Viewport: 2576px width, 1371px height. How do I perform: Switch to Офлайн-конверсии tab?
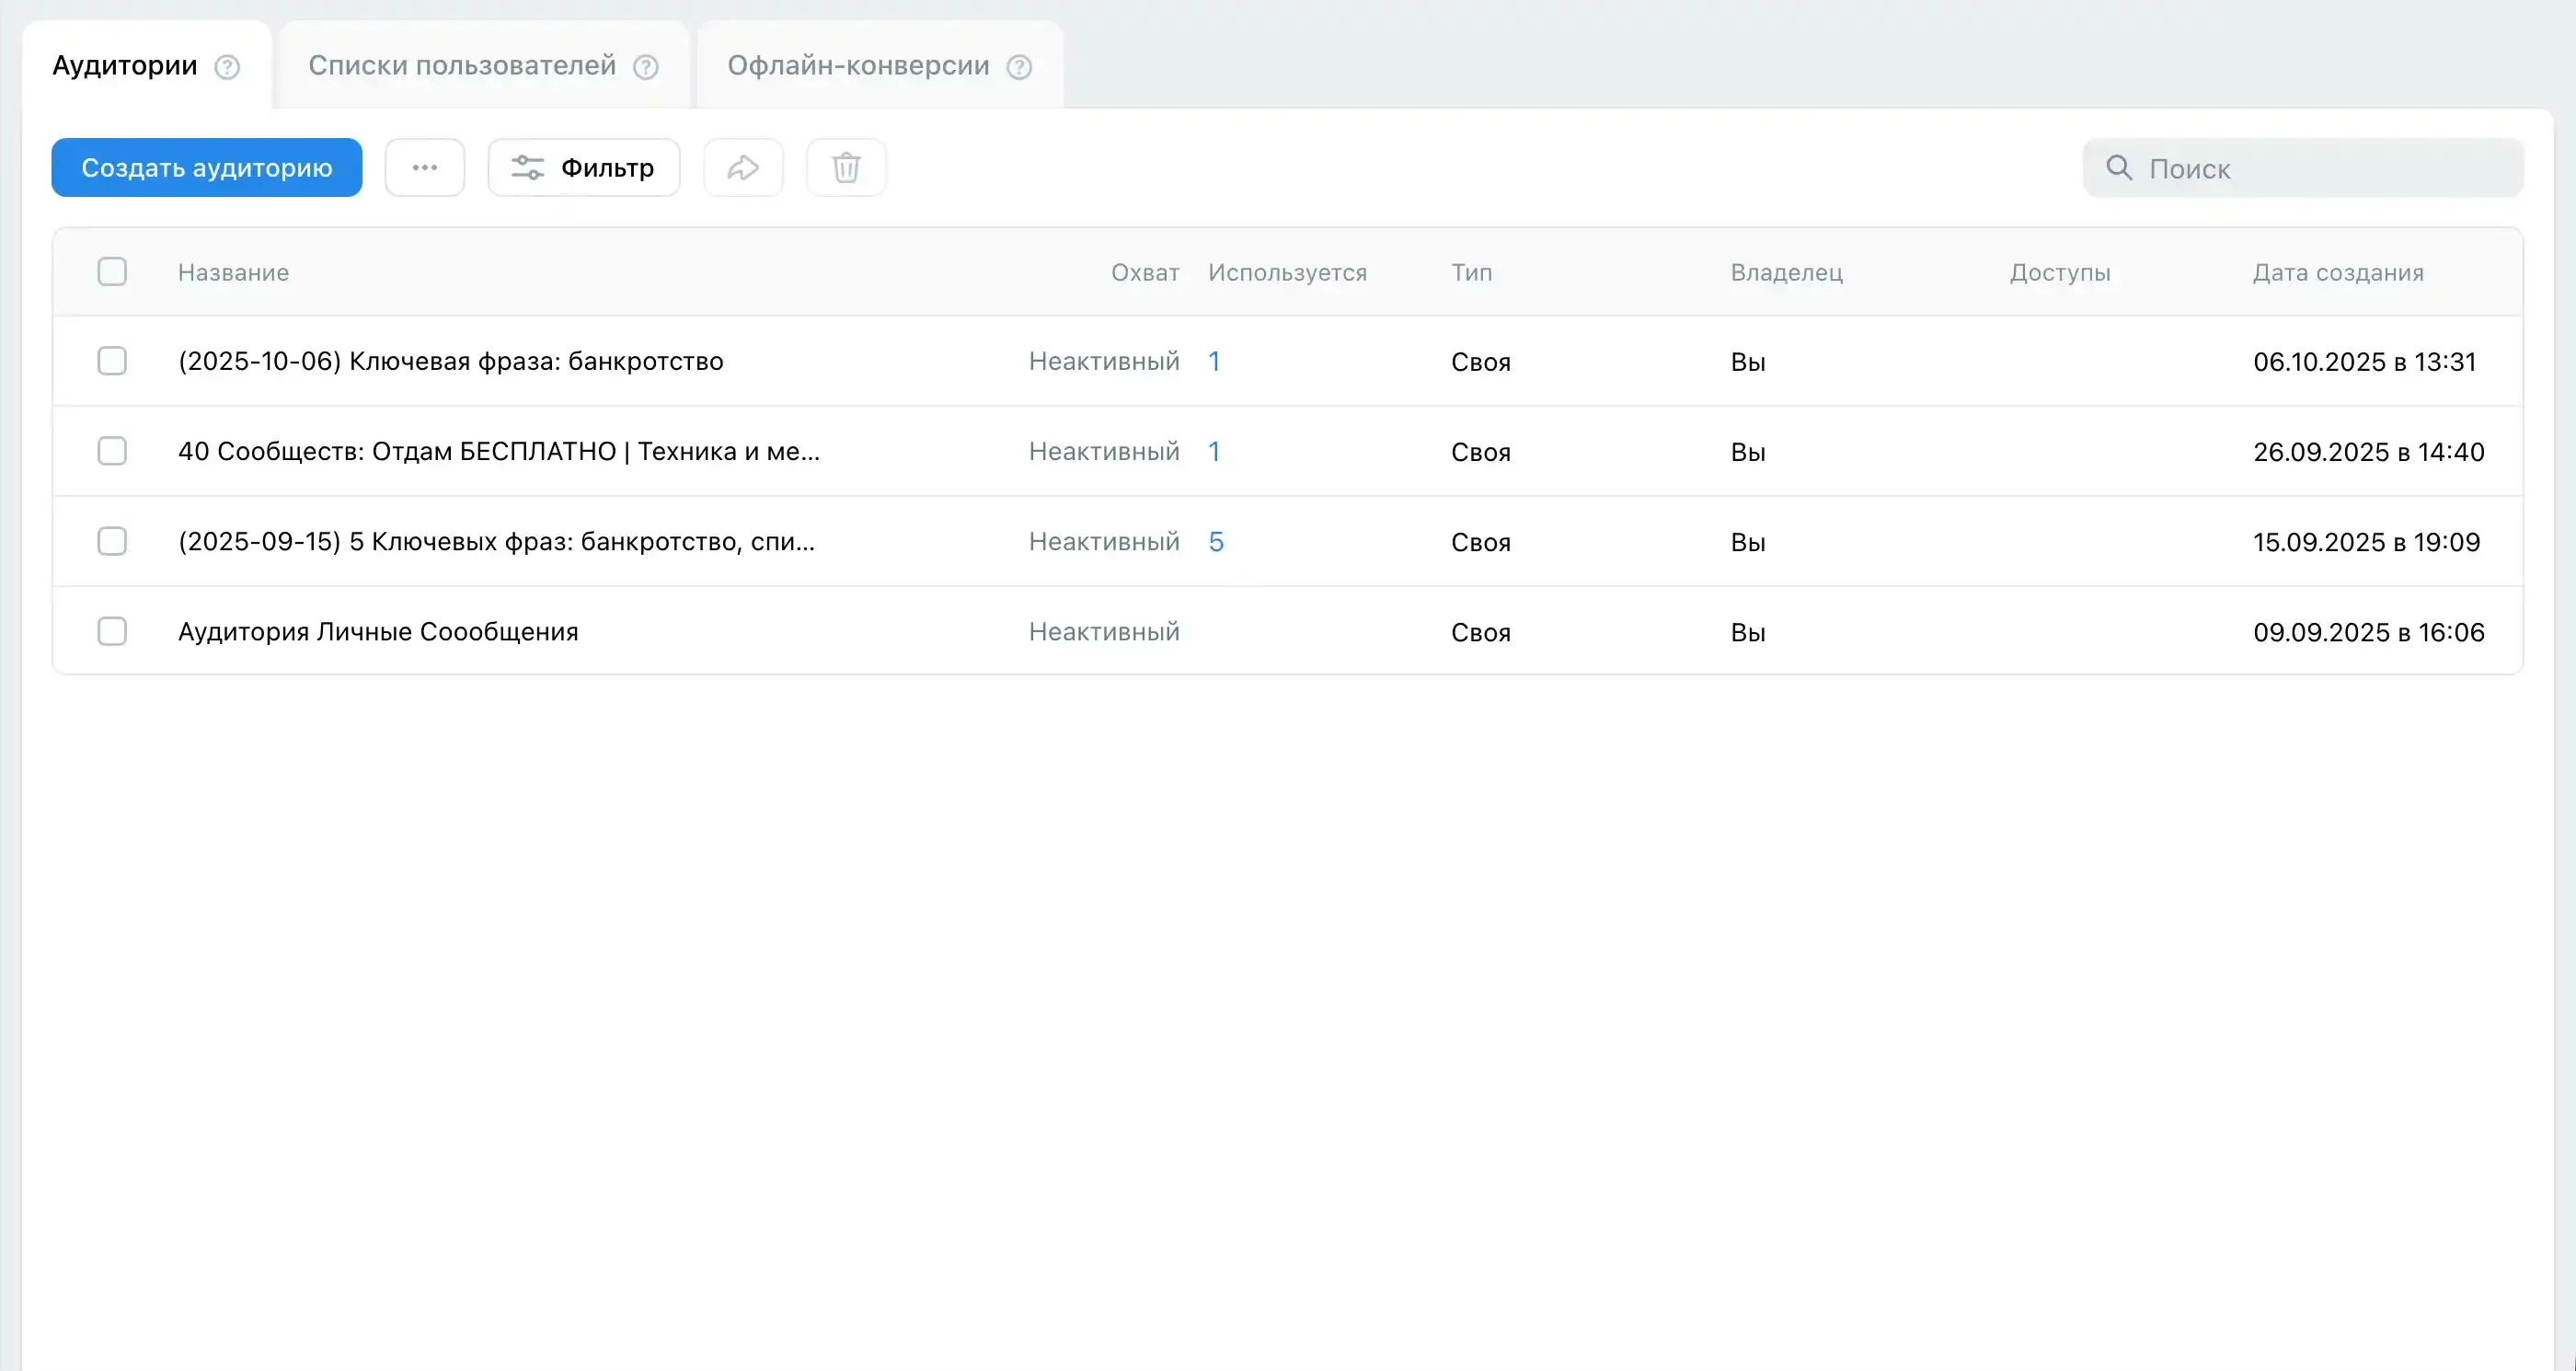point(858,66)
